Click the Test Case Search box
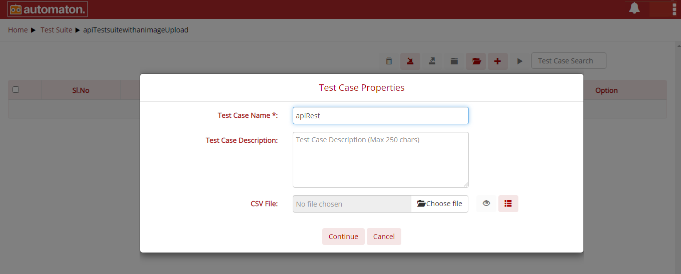The image size is (681, 274). click(x=569, y=61)
